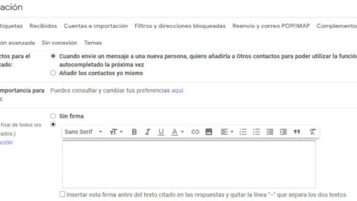357x201 pixels.
Task: Remove formatting from signature text
Action: [312, 132]
